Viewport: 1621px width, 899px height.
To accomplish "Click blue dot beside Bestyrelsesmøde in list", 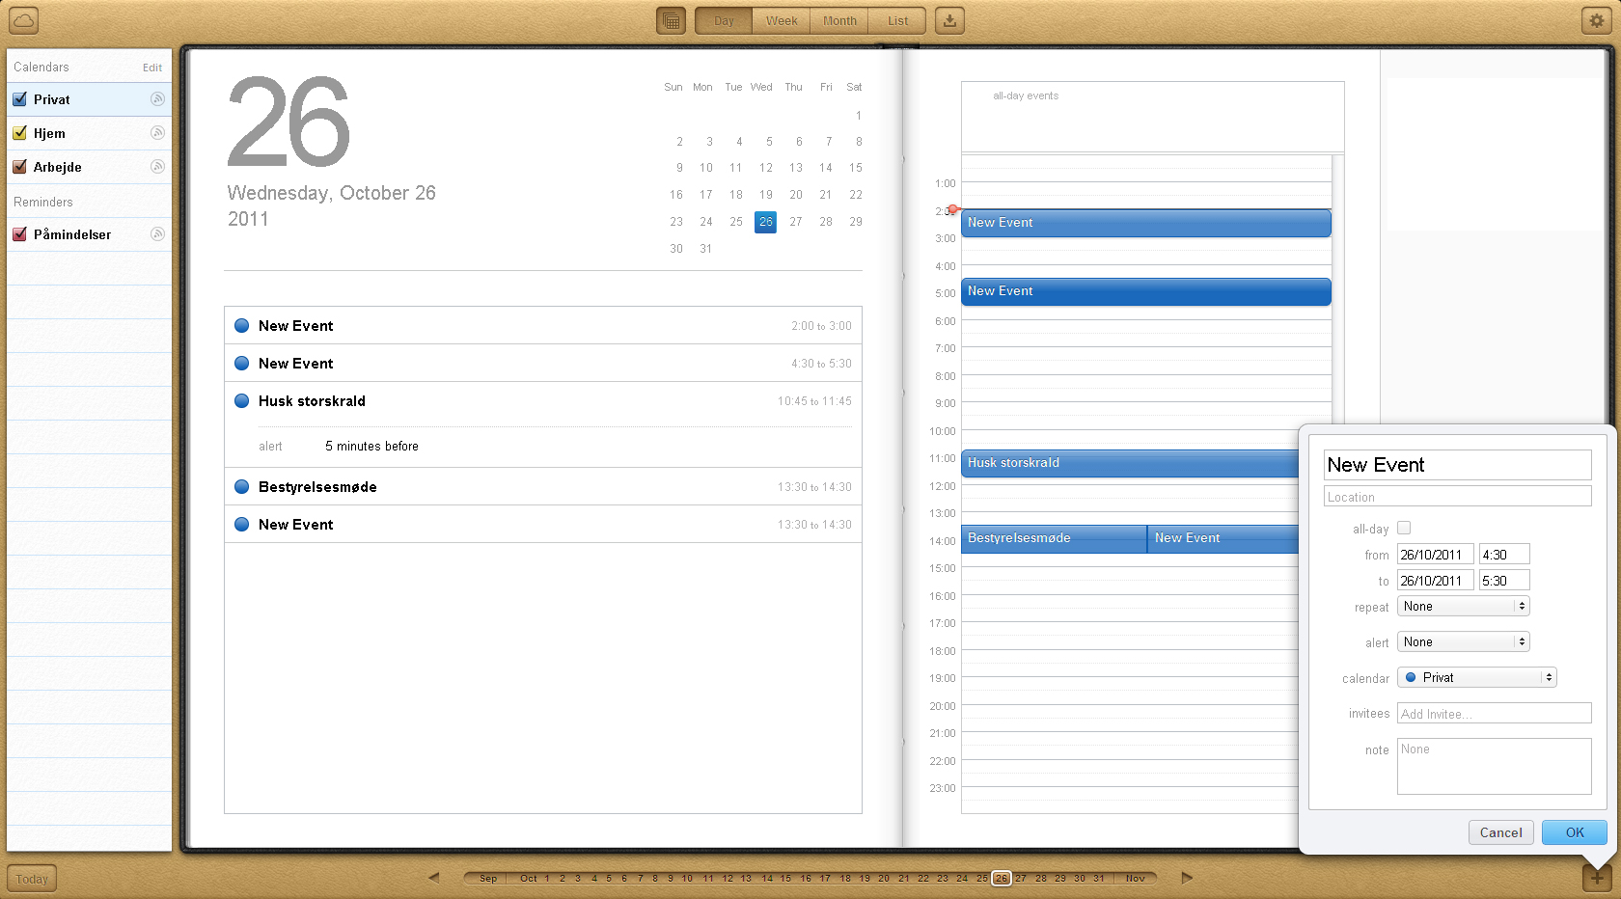I will click(x=242, y=487).
